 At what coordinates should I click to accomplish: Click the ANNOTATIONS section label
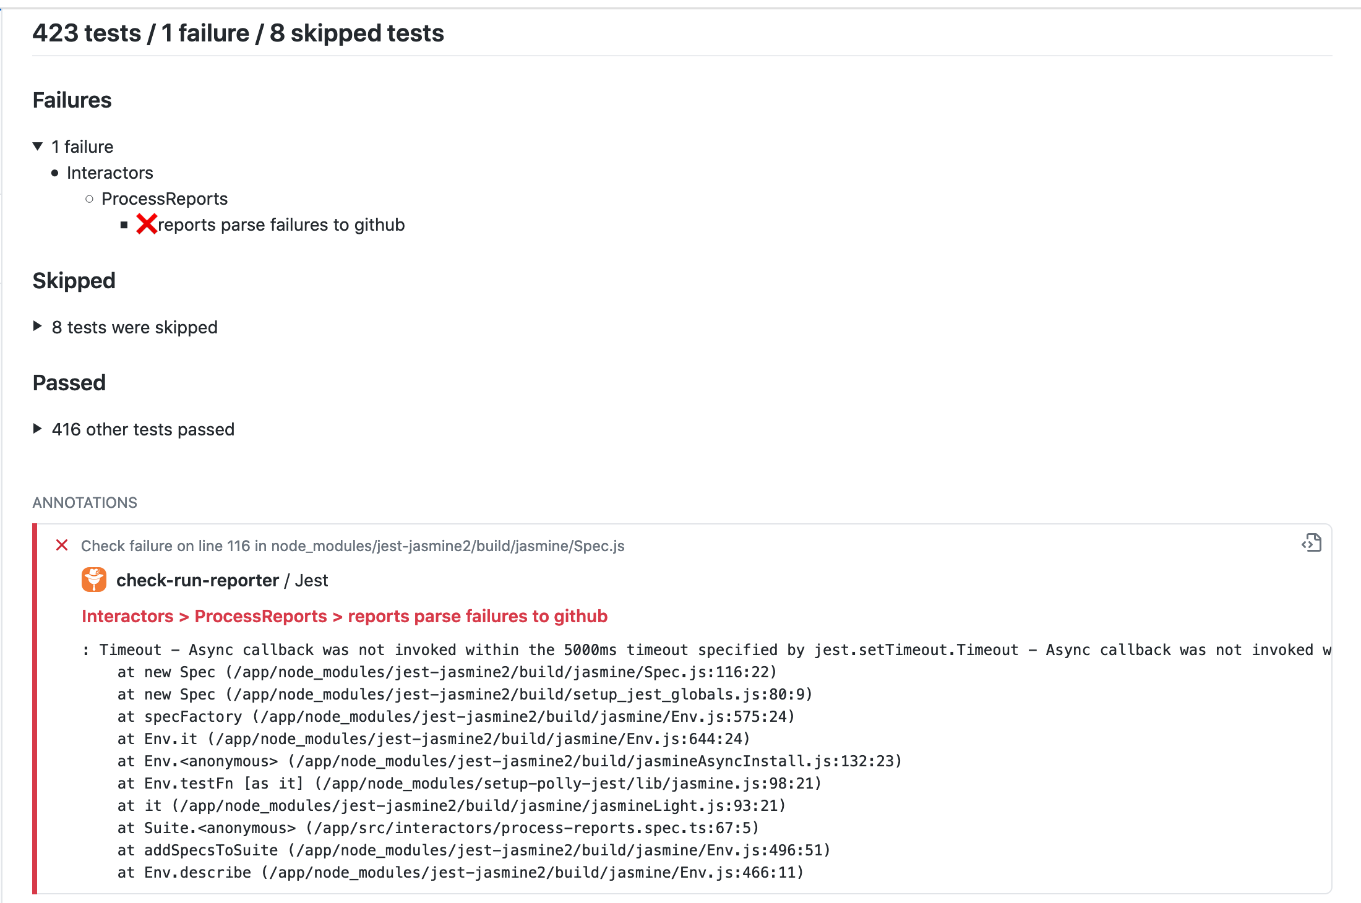tap(85, 502)
